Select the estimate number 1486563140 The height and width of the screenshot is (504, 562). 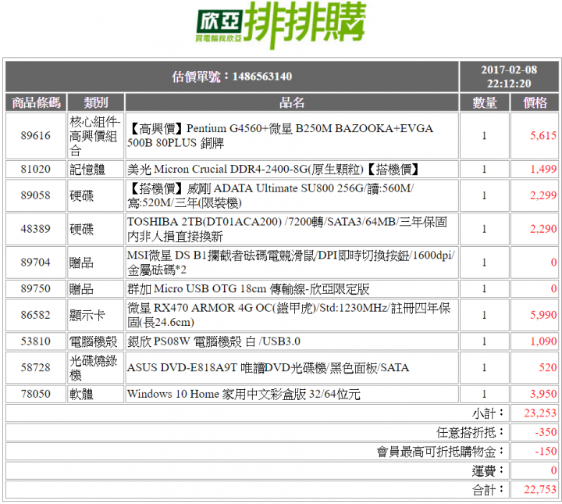(262, 77)
